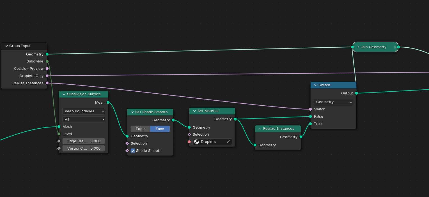This screenshot has width=429, height=197.
Task: Open the Keep Boundaries dropdown
Action: [x=83, y=111]
